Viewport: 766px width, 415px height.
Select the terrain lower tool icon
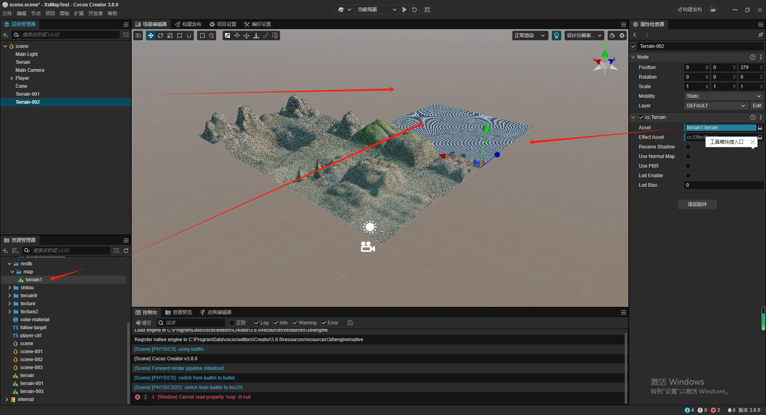click(x=247, y=36)
